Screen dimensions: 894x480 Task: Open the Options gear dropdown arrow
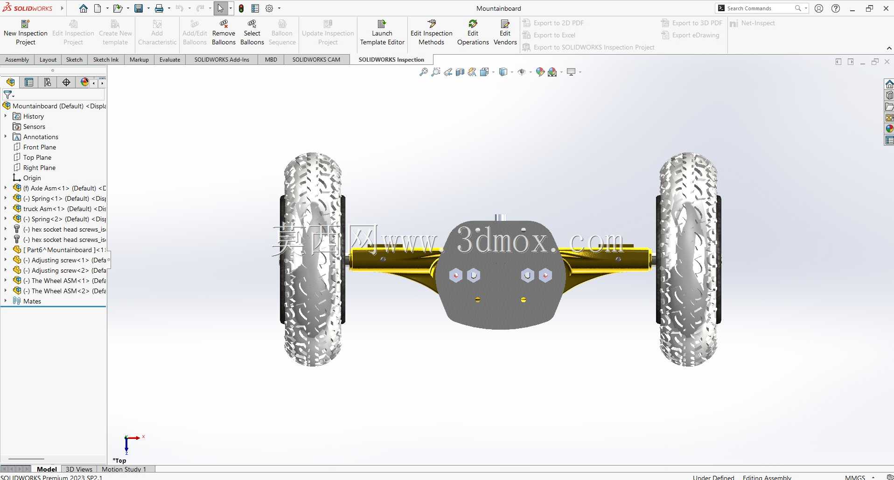pyautogui.click(x=279, y=8)
